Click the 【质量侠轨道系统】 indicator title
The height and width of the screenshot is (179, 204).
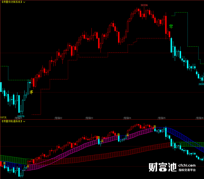tap(12, 121)
